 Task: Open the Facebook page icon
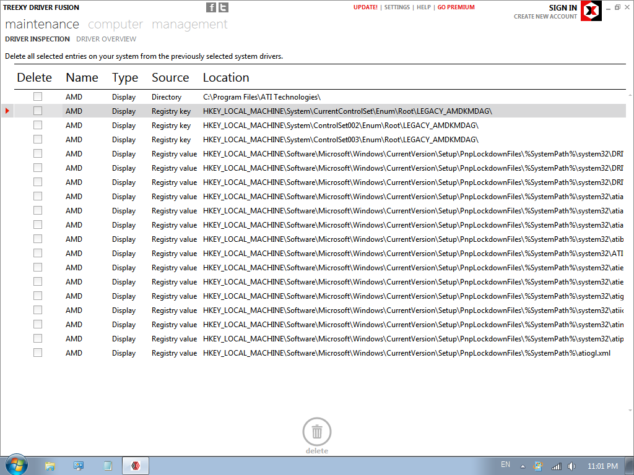tap(211, 7)
